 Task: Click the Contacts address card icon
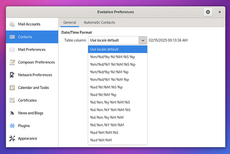click(12, 37)
